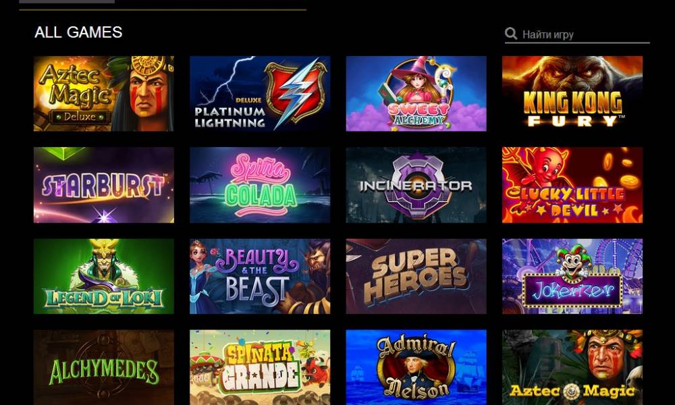Select King Kong Fury game

pyautogui.click(x=572, y=93)
